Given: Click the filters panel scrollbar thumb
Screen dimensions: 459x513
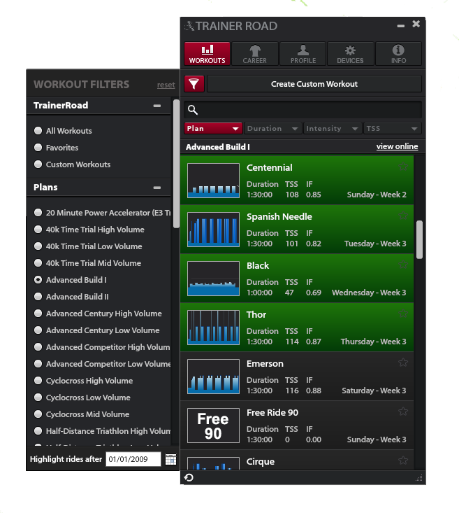Looking at the screenshot, I should click(176, 164).
